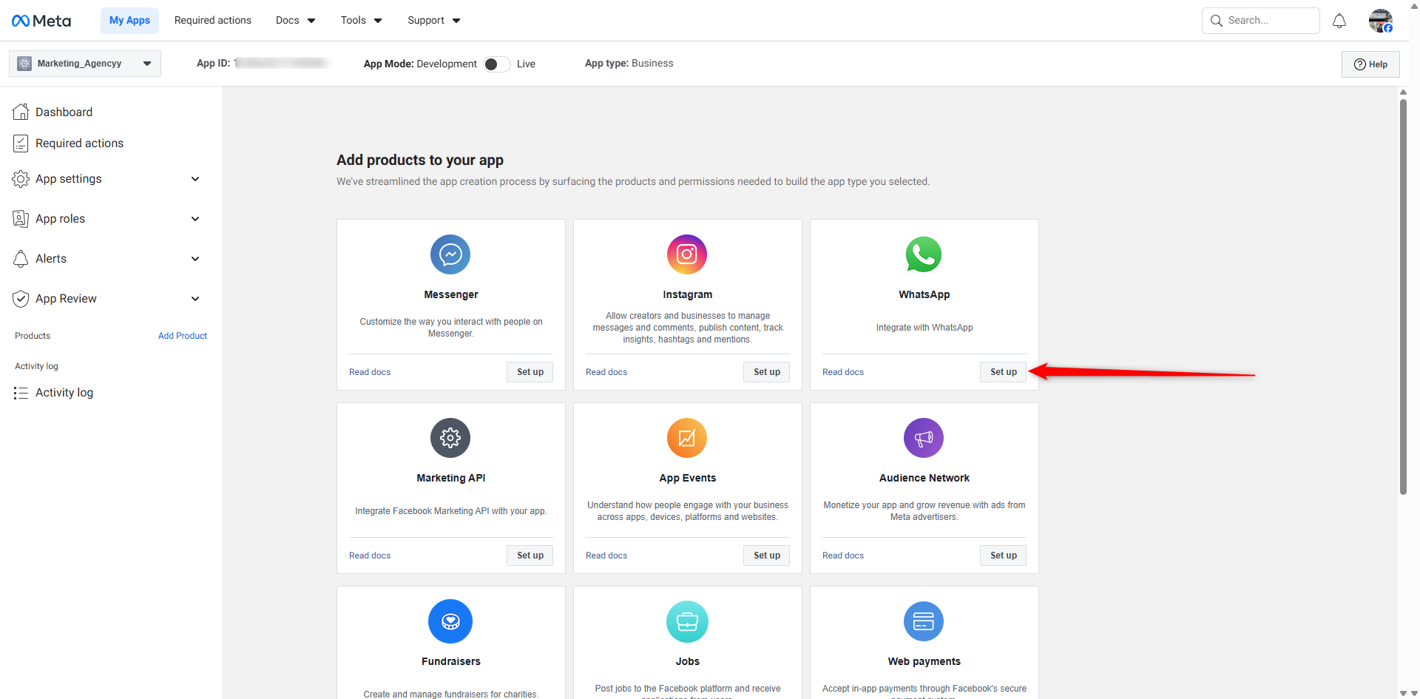
Task: Open the Marketing_Agencyy app selector dropdown
Action: click(x=85, y=64)
